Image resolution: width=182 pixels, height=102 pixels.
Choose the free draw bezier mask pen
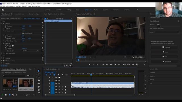click(x=13, y=46)
